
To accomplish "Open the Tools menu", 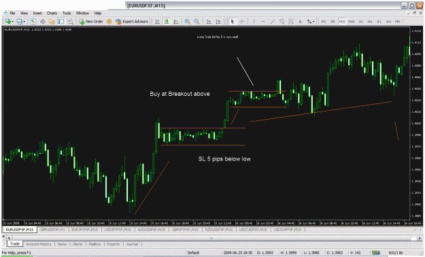I will click(x=67, y=13).
